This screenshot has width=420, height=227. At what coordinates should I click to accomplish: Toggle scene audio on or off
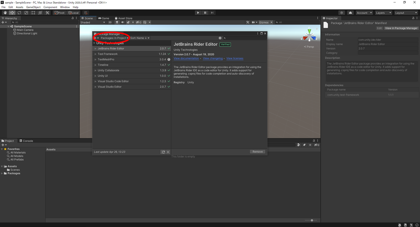click(x=123, y=22)
